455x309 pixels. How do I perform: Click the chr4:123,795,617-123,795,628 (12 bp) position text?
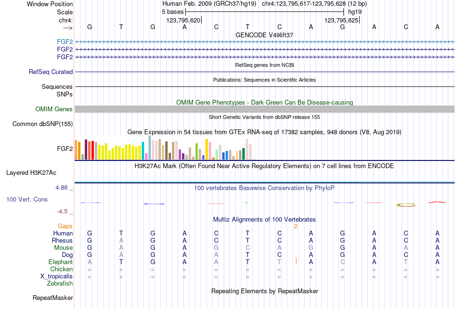314,4
